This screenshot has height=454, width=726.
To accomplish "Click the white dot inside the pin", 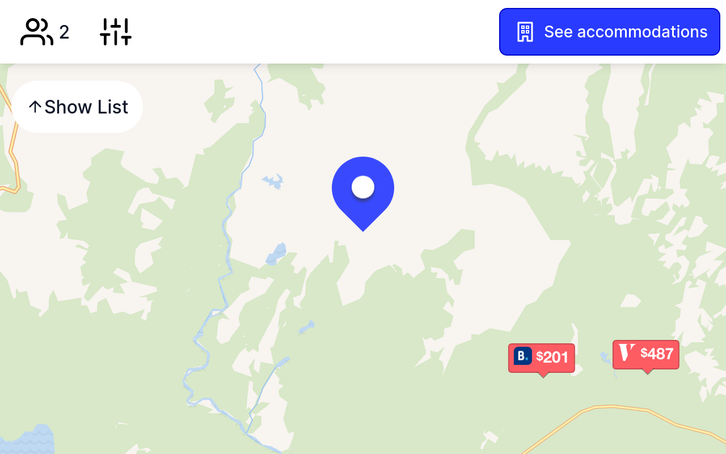I will pos(363,187).
